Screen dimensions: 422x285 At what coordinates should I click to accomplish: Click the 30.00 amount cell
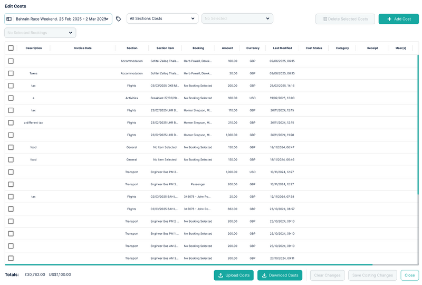coord(233,73)
